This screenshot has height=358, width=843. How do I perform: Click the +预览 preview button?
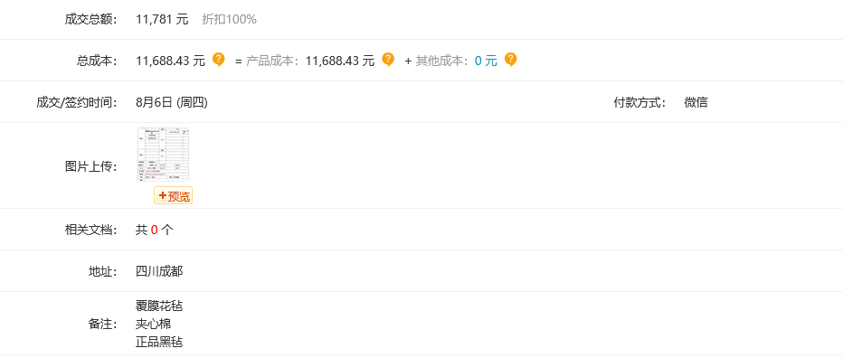(173, 196)
